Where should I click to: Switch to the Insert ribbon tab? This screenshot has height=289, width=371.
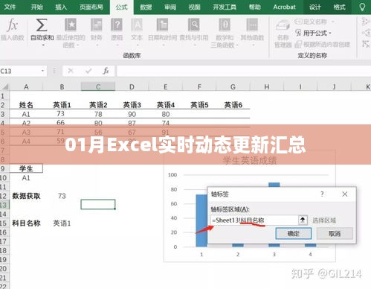[x=61, y=7]
